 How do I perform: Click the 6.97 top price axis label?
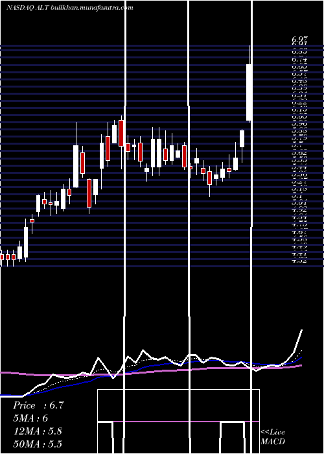point(299,39)
